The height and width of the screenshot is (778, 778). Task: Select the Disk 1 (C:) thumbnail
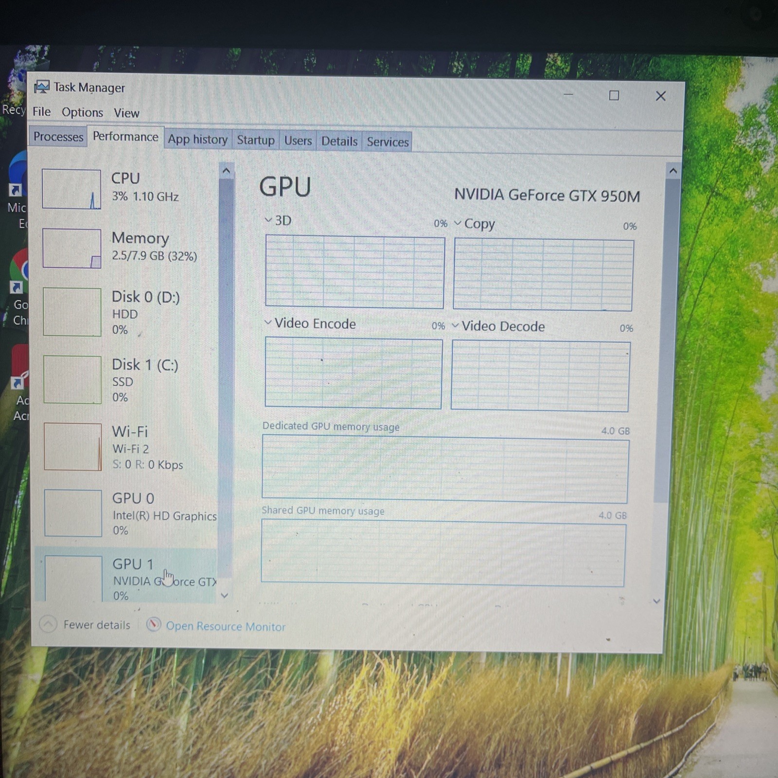[72, 379]
